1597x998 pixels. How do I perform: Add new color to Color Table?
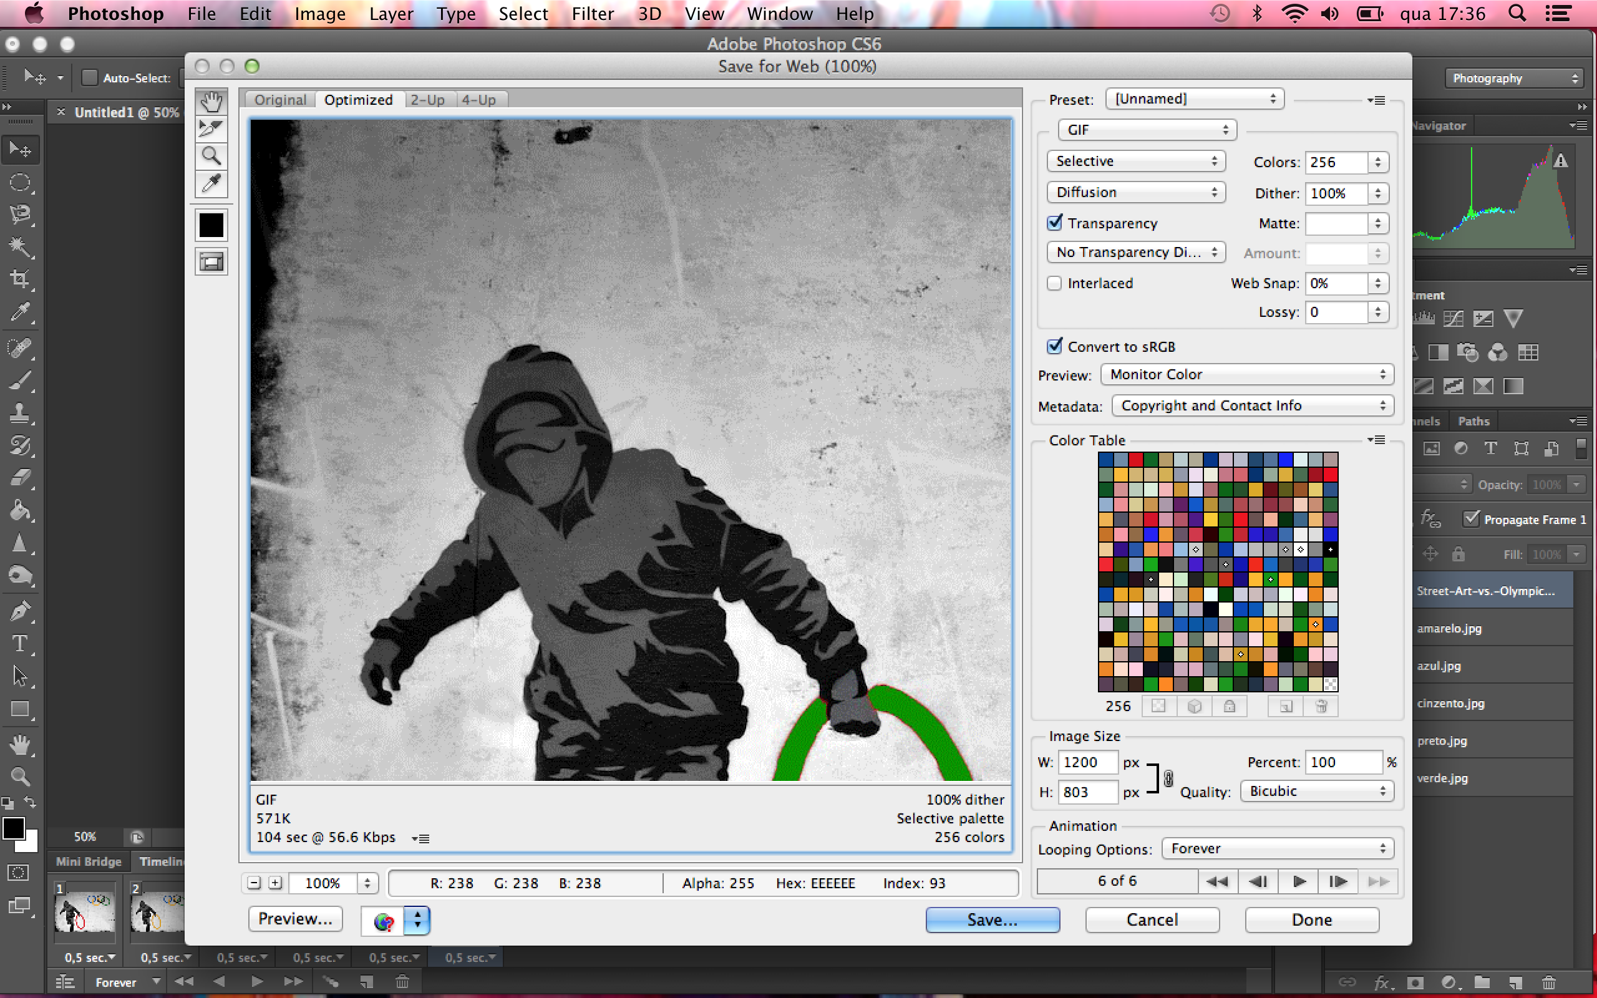click(x=1286, y=706)
